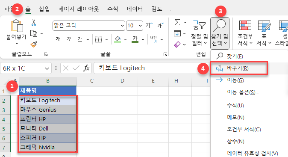
Task: Cancel formula entry with X icon
Action: [65, 68]
